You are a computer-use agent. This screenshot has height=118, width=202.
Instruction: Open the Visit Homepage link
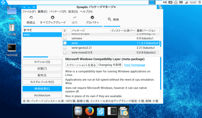pos(135,65)
